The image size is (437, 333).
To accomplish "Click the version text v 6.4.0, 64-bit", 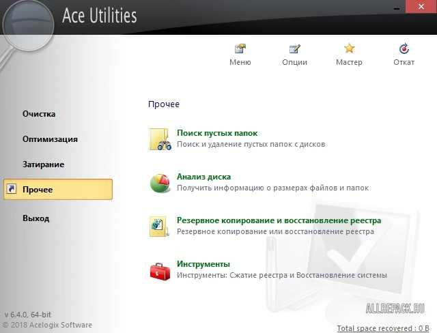I will click(x=28, y=315).
